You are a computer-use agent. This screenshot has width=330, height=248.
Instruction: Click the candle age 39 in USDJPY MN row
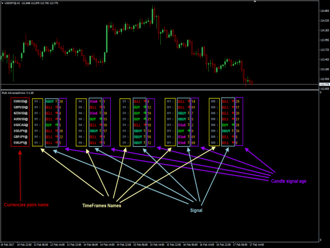237,131
